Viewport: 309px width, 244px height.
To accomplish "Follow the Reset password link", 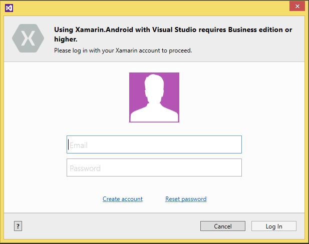I will click(186, 199).
